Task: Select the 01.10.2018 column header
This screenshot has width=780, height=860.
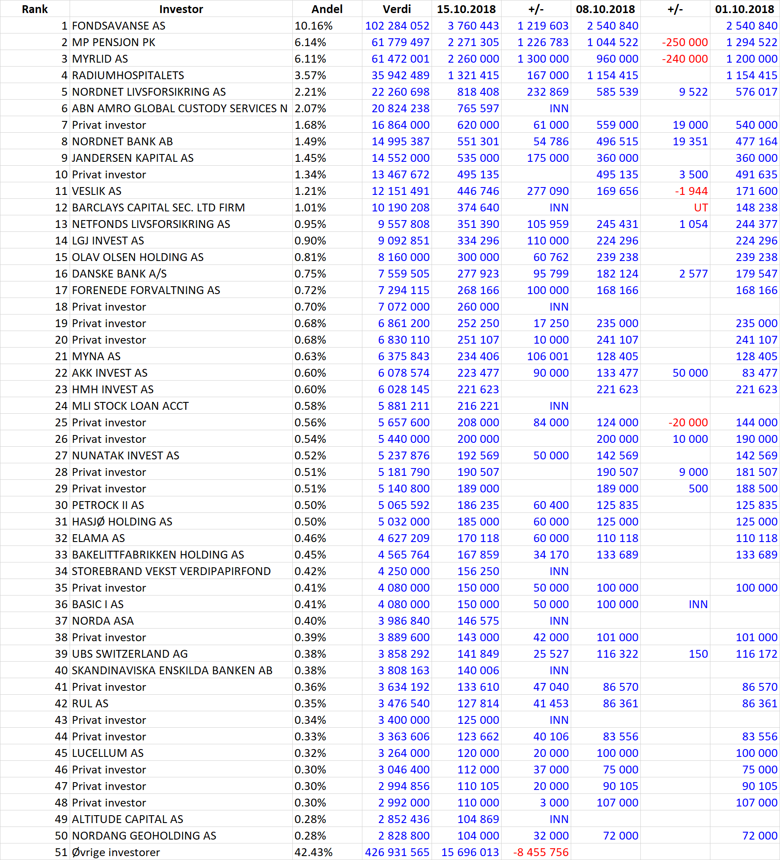Action: tap(745, 9)
